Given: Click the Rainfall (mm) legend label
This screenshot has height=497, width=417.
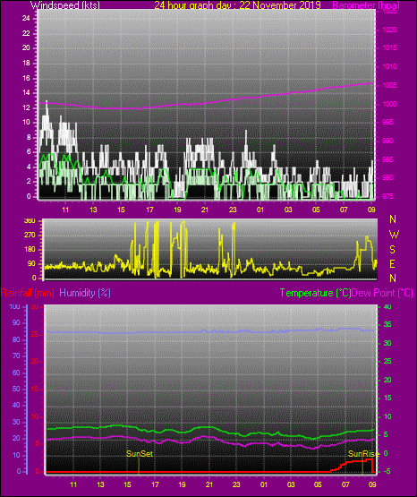Looking at the screenshot, I should tap(28, 293).
